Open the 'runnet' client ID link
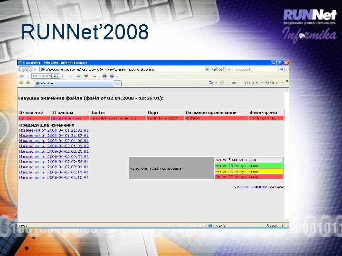Viewport: 342px width, 256px height. point(25,118)
